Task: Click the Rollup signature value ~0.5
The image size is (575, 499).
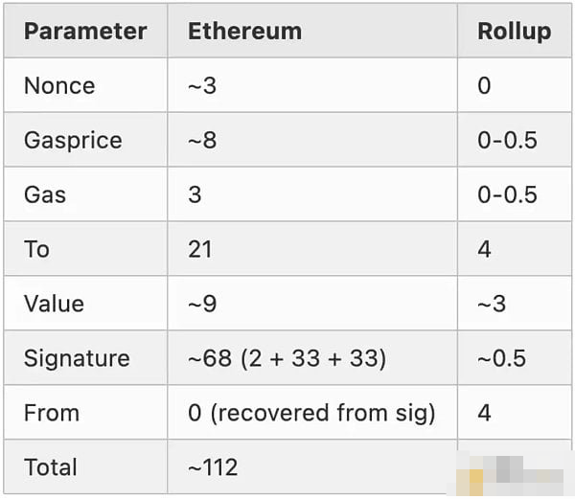Action: click(x=501, y=358)
